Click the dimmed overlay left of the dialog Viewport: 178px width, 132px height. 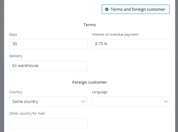[x=2, y=66]
